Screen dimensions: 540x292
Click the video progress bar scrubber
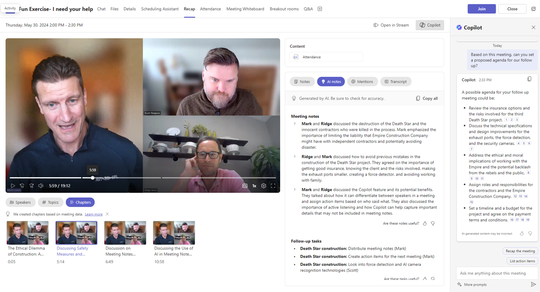92,178
